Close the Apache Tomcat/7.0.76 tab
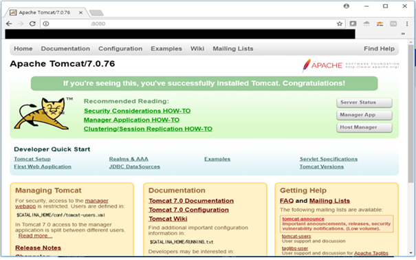The image size is (416, 260). 80,12
